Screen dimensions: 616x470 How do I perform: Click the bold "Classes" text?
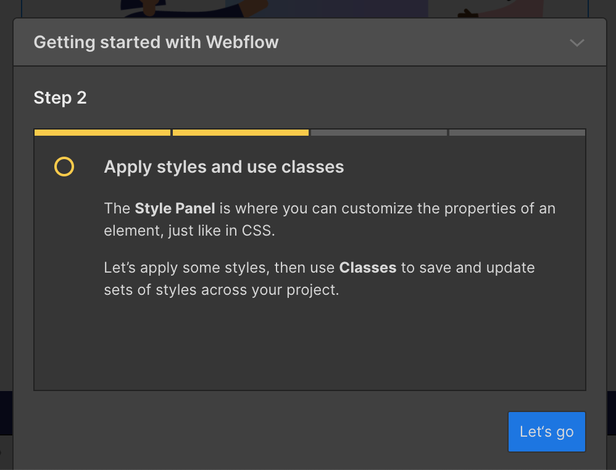(368, 268)
